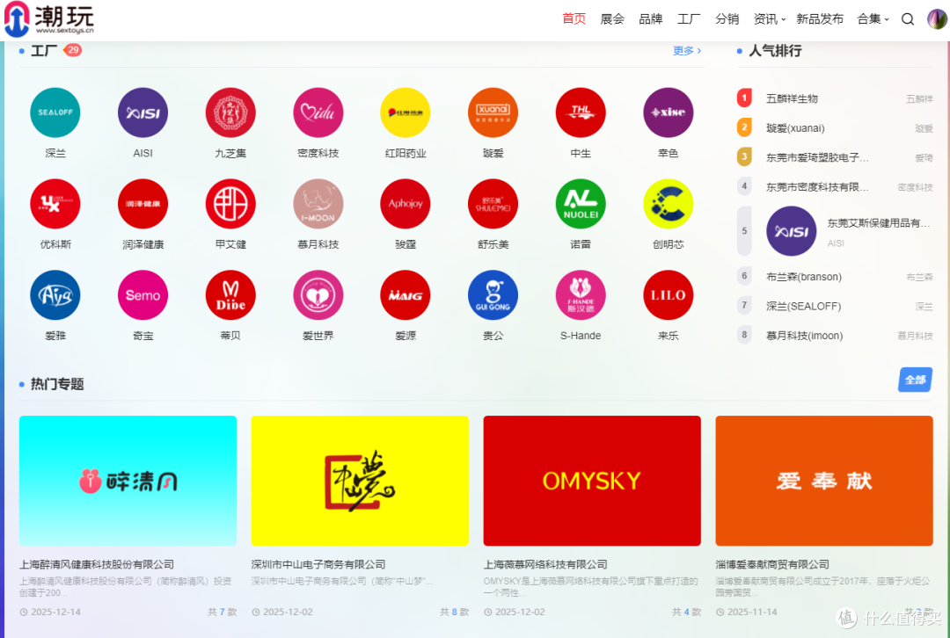Open rank 4 东莞市密度科技有限 entry
Viewport: 950px width, 638px height.
point(834,188)
